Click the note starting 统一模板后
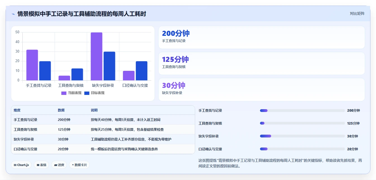This screenshot has width=376, height=180. (124, 149)
